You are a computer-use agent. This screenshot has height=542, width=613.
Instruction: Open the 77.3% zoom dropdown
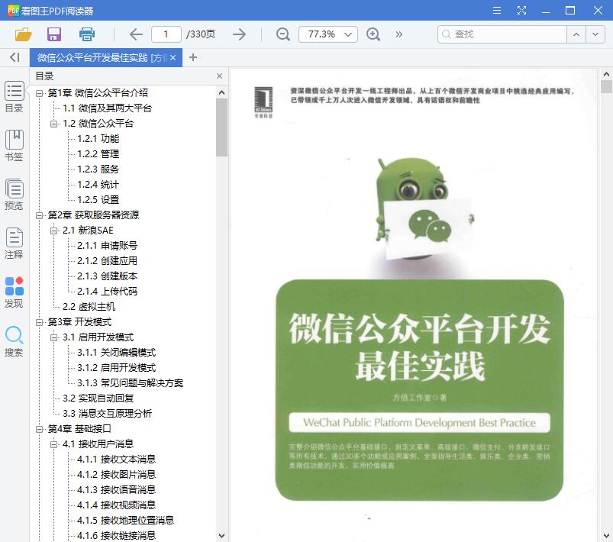click(328, 34)
